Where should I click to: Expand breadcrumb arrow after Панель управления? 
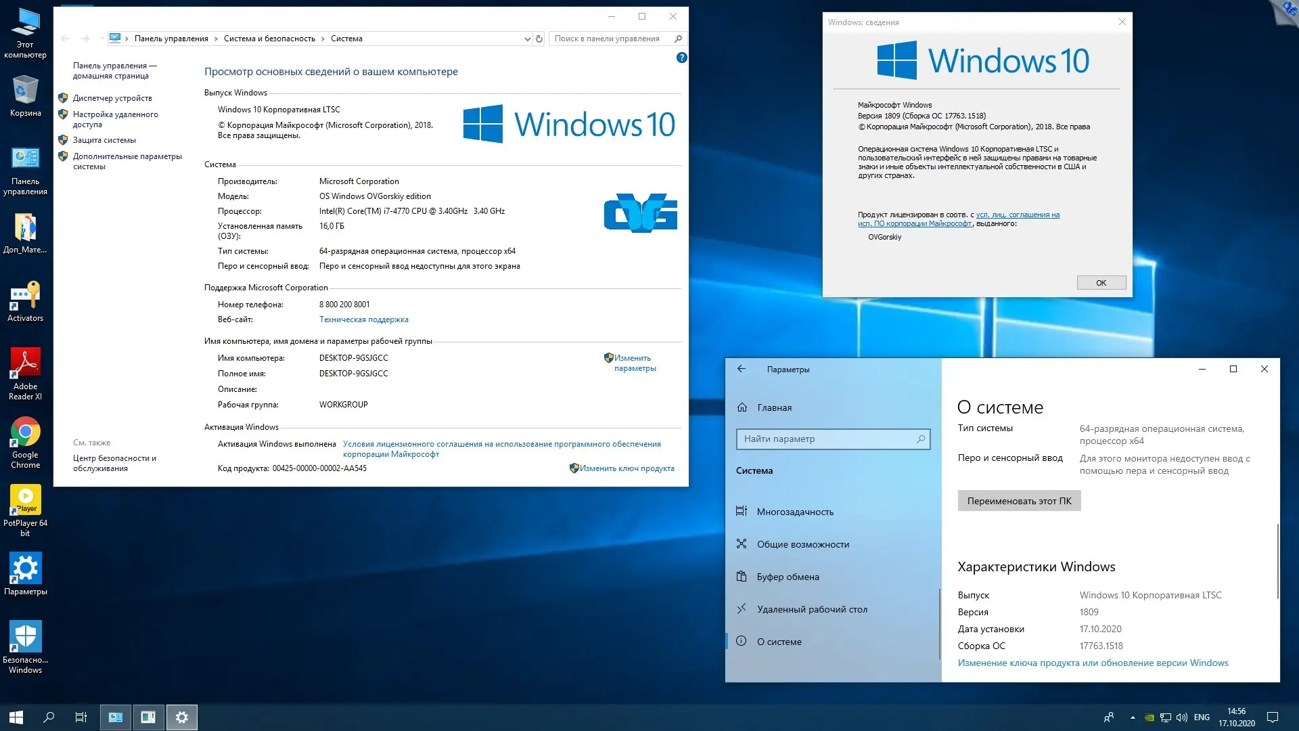pyautogui.click(x=216, y=39)
